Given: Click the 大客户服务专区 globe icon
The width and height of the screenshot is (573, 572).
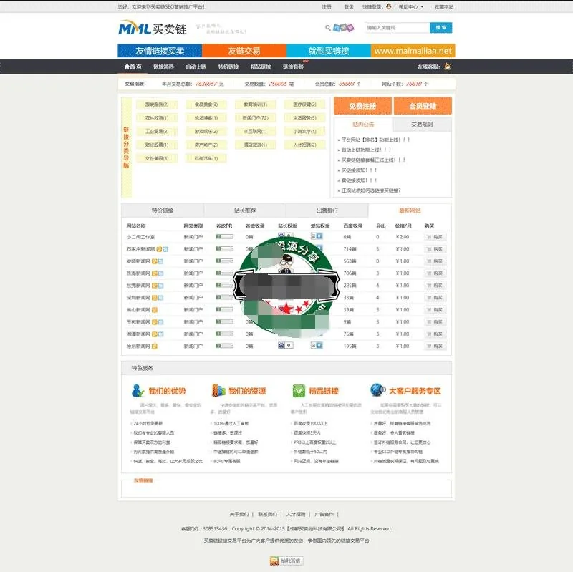Looking at the screenshot, I should pyautogui.click(x=377, y=390).
